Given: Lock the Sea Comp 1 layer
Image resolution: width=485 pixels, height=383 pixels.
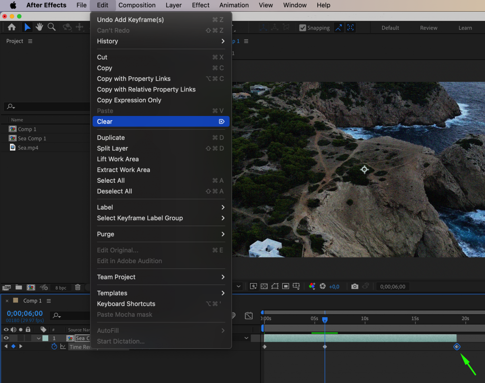Looking at the screenshot, I should 27,338.
